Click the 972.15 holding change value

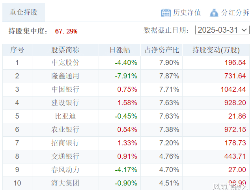pos(235,130)
